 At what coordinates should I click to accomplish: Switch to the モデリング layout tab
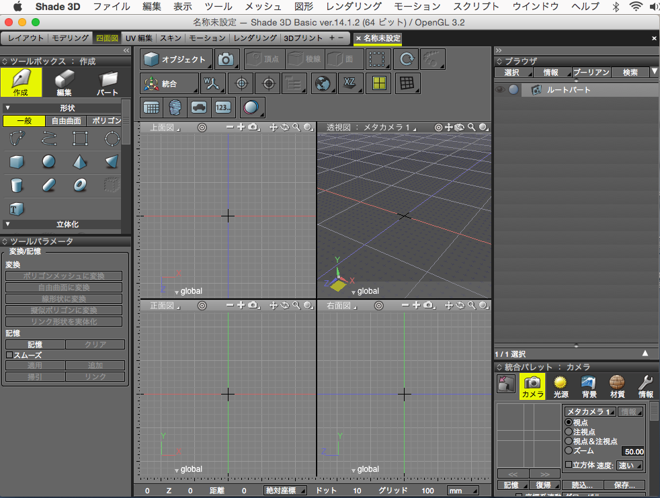coord(71,38)
